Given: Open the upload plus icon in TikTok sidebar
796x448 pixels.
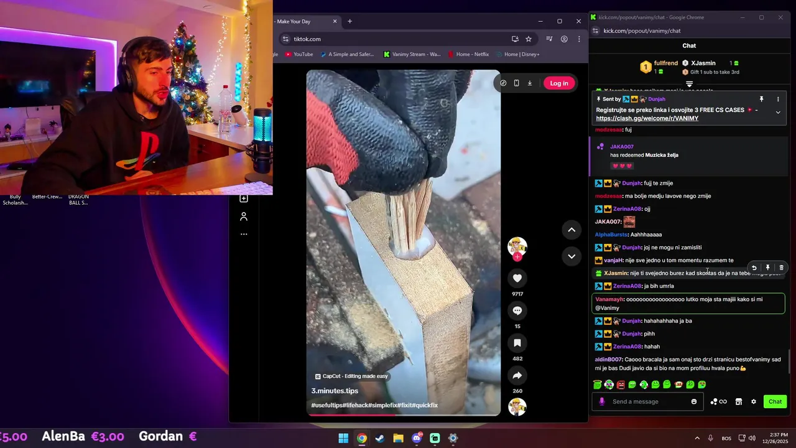Looking at the screenshot, I should pyautogui.click(x=244, y=198).
